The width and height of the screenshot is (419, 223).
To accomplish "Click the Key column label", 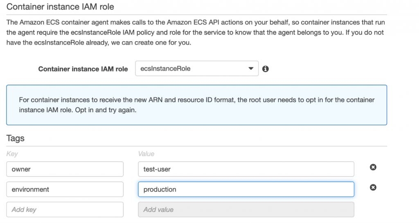I will [12, 154].
